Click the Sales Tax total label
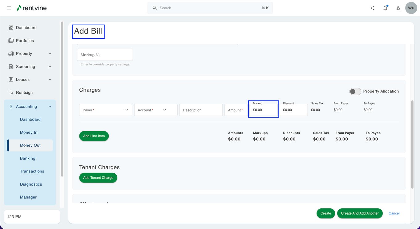420x229 pixels. [x=321, y=133]
